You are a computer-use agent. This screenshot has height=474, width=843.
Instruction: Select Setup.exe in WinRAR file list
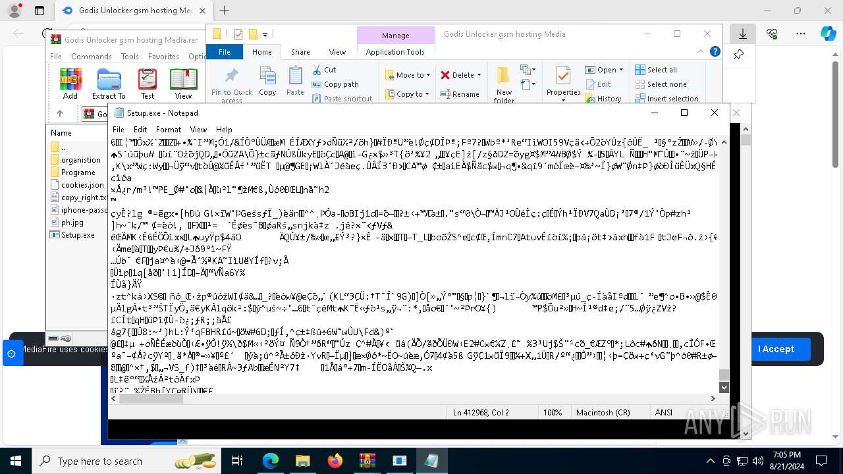tap(72, 235)
